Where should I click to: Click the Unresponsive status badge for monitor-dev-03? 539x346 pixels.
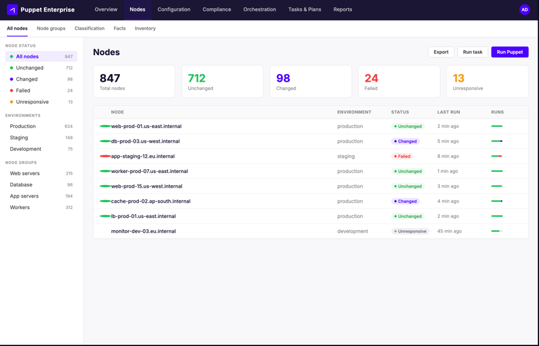coord(410,231)
